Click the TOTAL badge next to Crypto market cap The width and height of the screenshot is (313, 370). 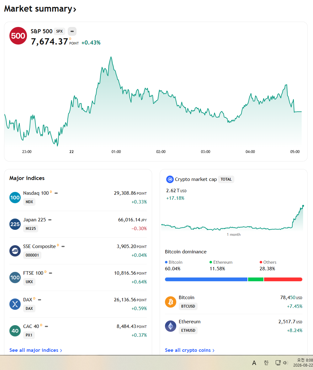pyautogui.click(x=226, y=179)
